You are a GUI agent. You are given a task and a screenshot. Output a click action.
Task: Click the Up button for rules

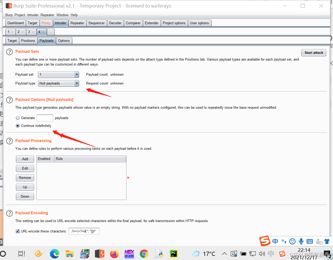click(25, 187)
